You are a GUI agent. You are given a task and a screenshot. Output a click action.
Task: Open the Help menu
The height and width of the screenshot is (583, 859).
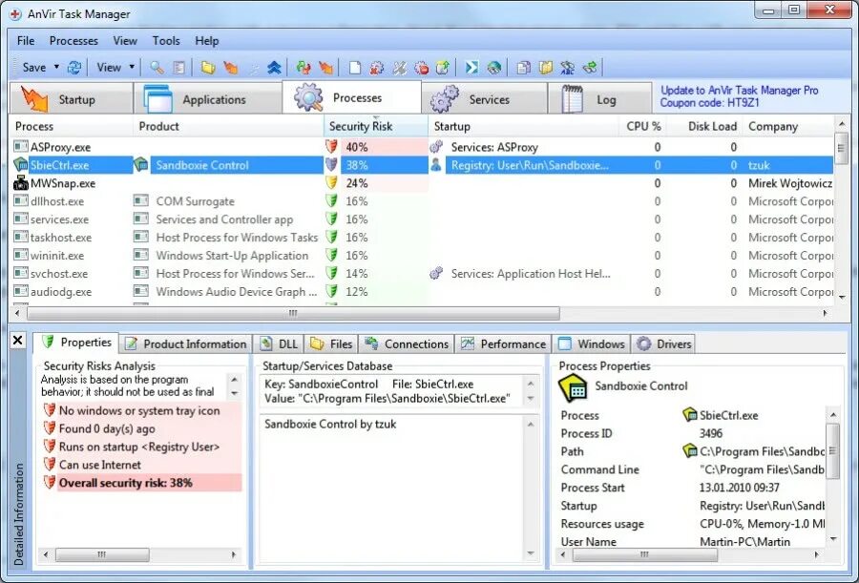(x=206, y=40)
